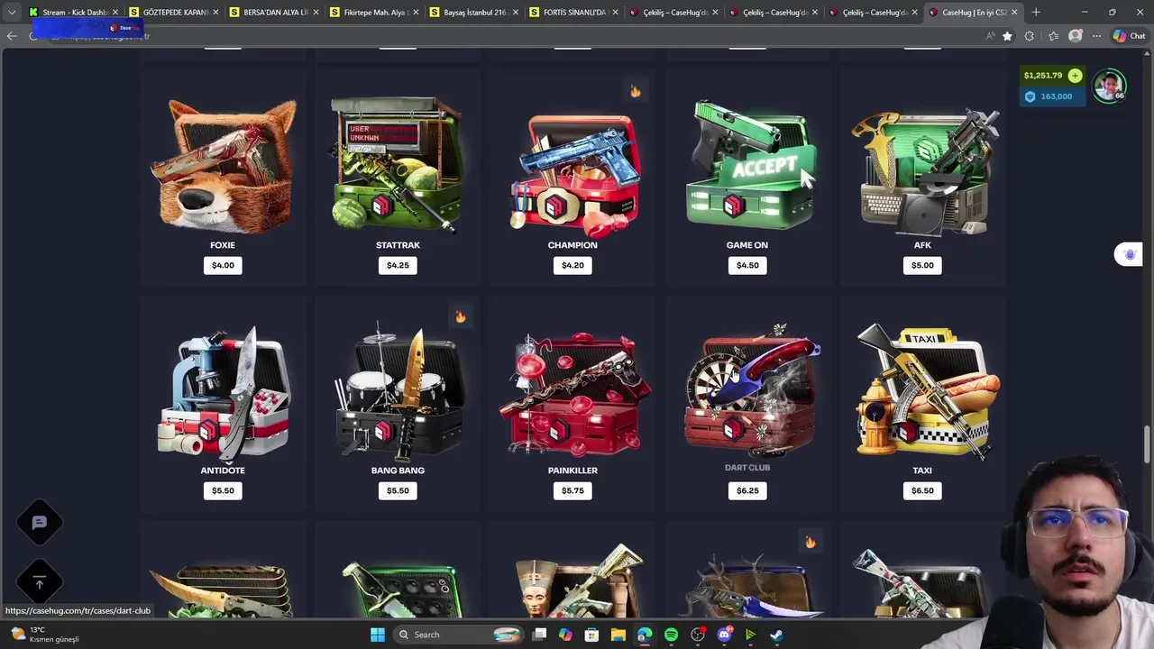The width and height of the screenshot is (1154, 649).
Task: Open the Windows Start menu
Action: 378,635
